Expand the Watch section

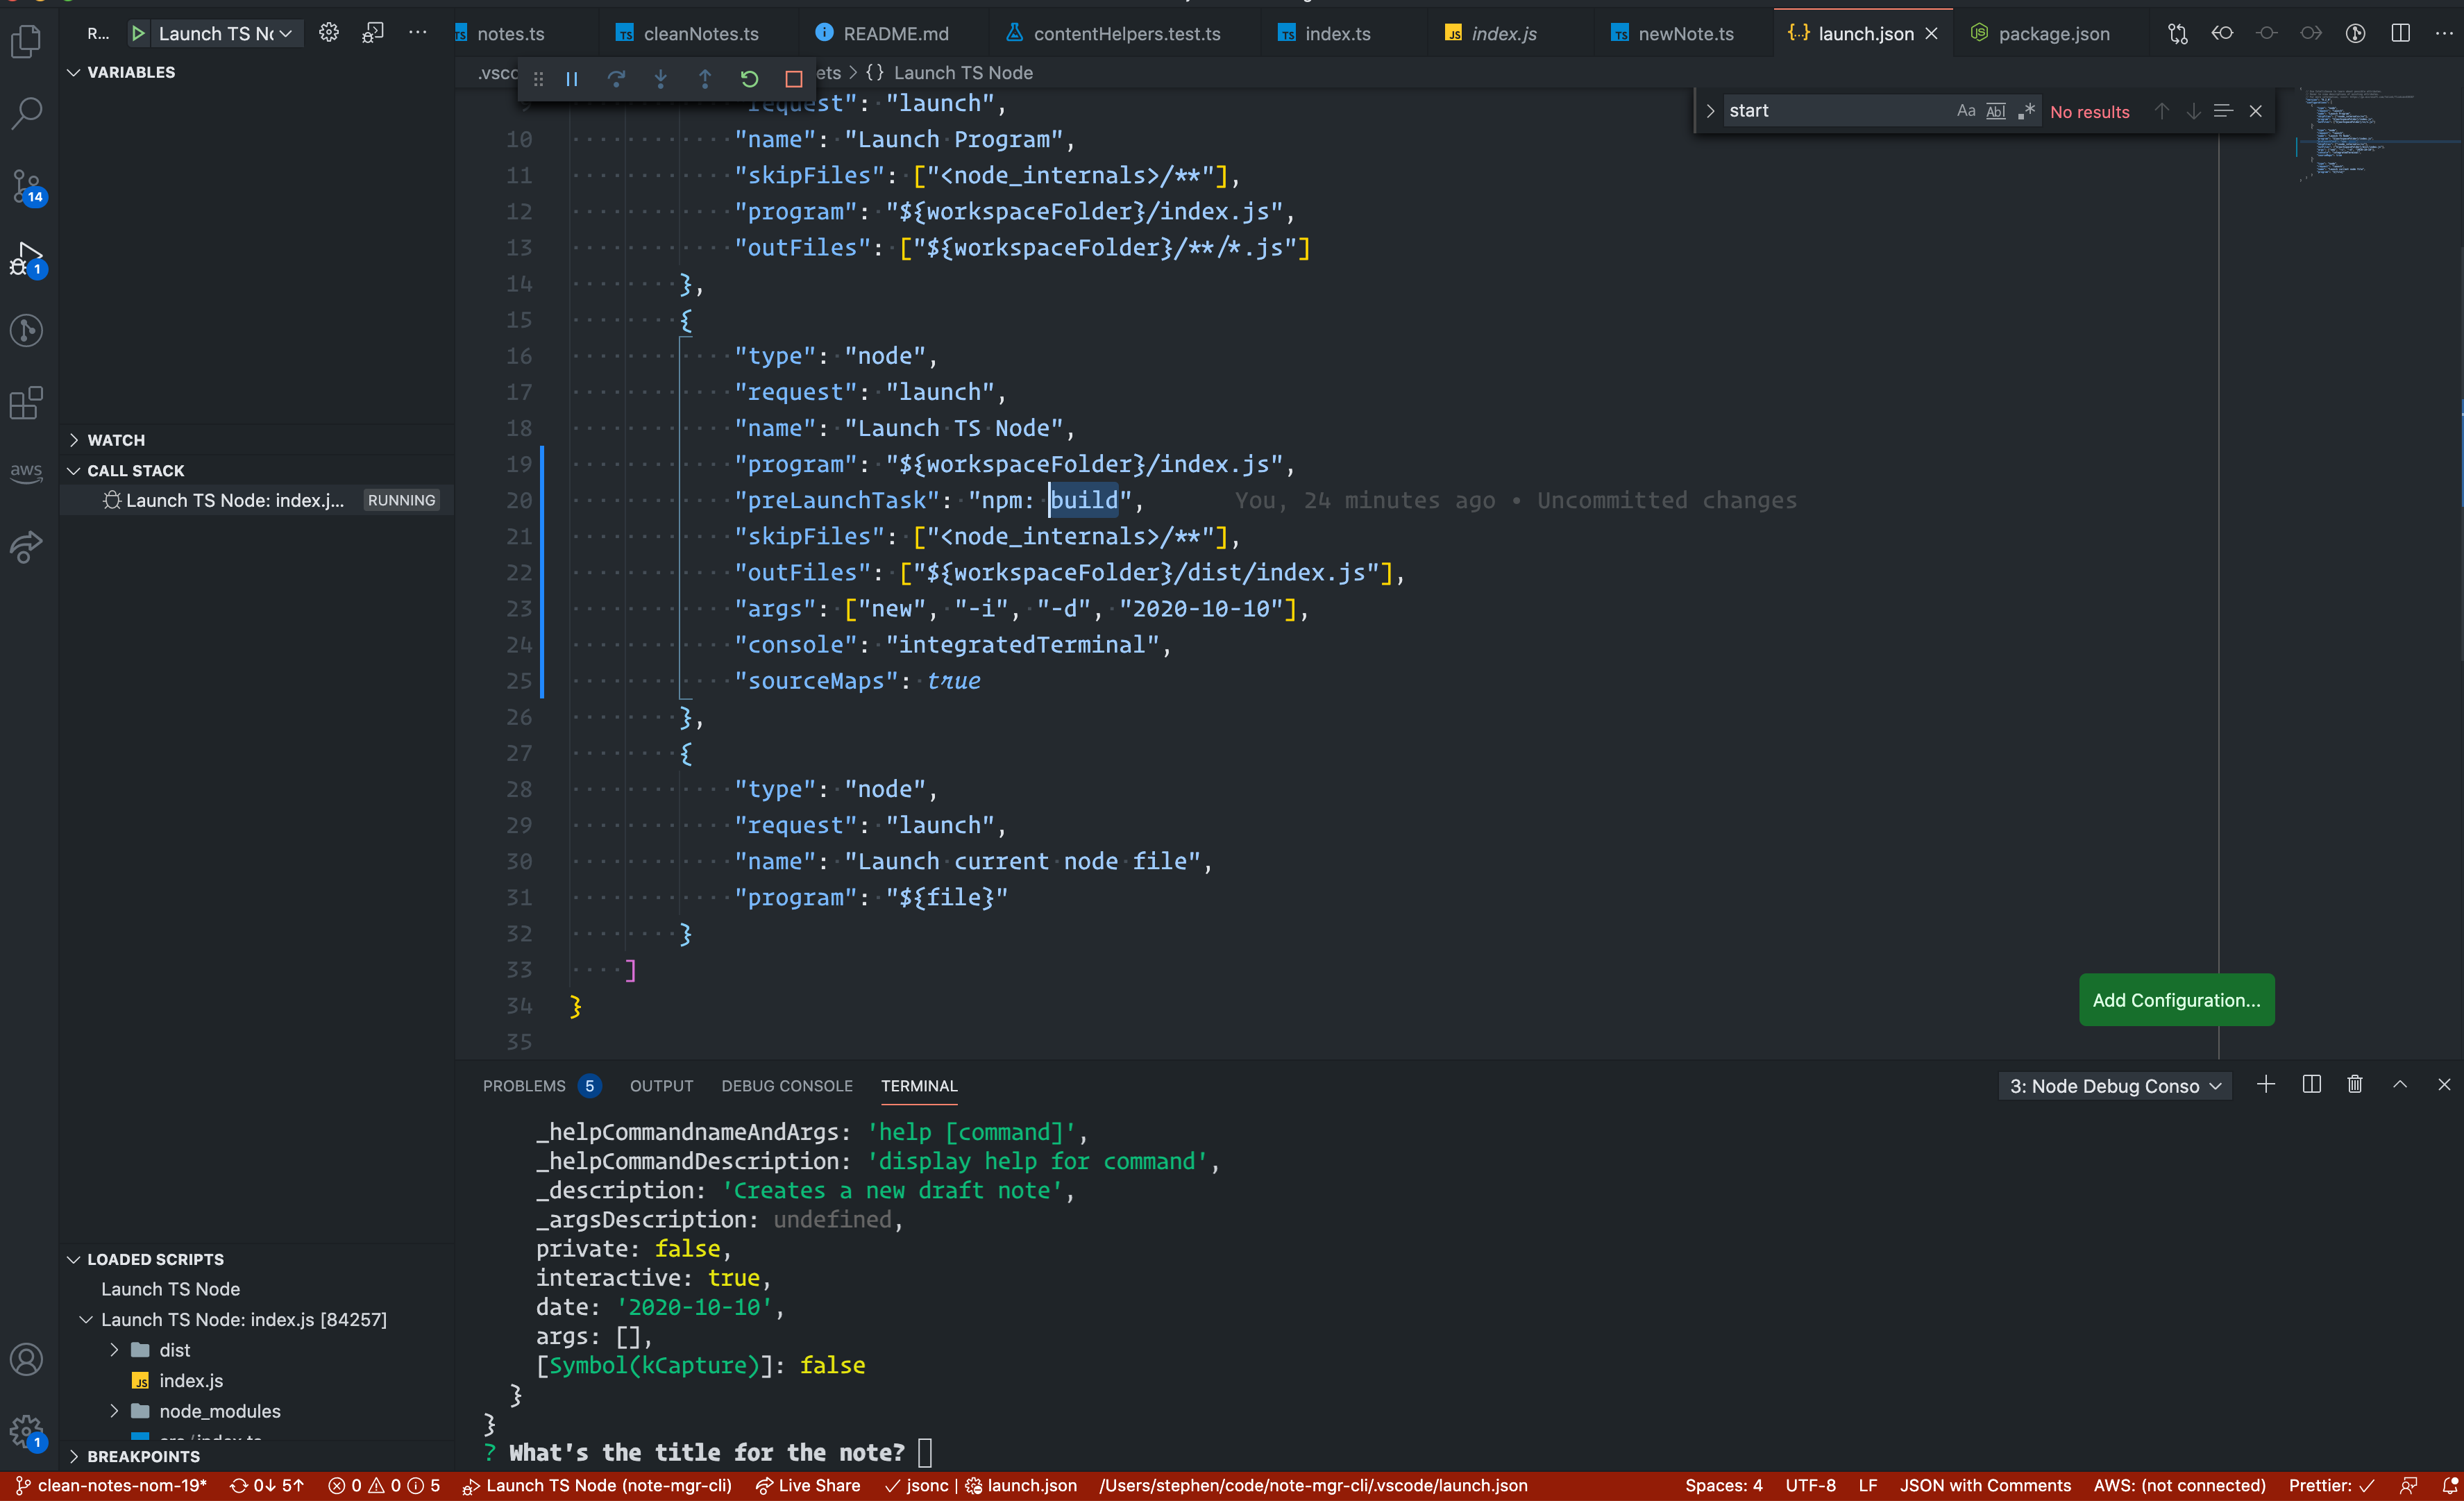pyautogui.click(x=115, y=439)
